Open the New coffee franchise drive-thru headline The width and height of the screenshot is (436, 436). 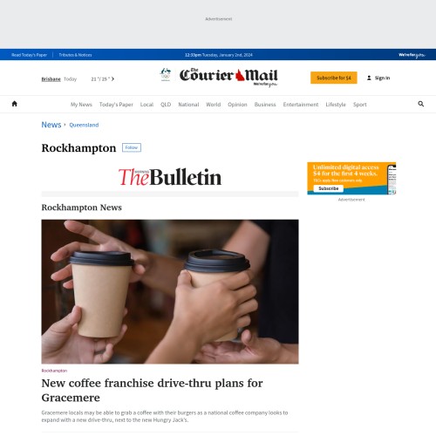152,390
